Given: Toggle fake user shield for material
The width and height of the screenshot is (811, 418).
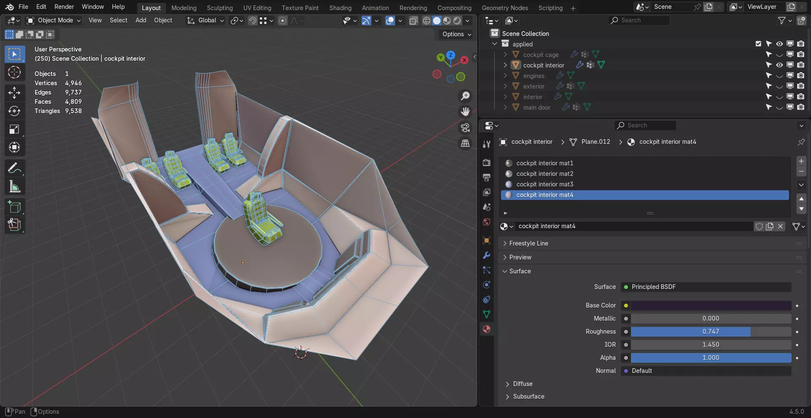Looking at the screenshot, I should coord(759,227).
